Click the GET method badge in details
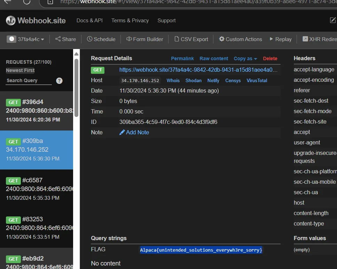 point(97,70)
